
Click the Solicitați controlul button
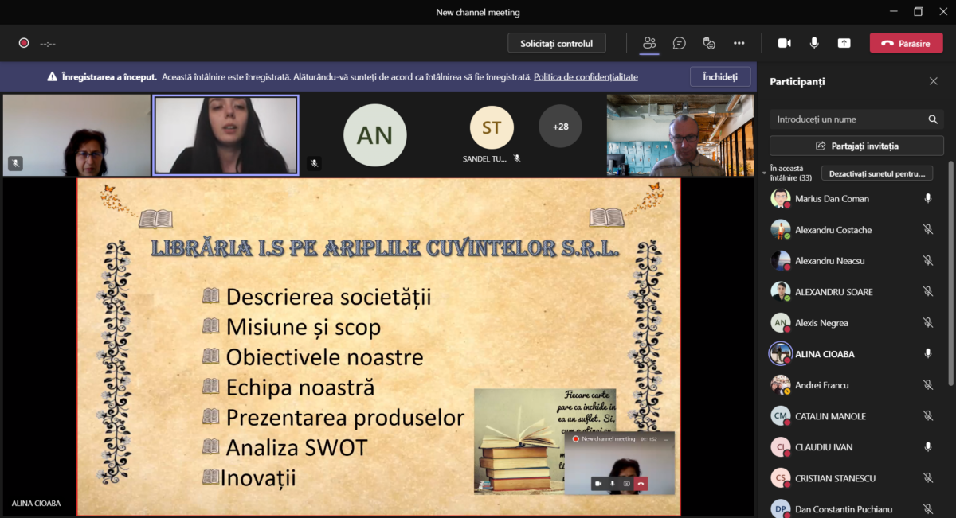coord(556,43)
